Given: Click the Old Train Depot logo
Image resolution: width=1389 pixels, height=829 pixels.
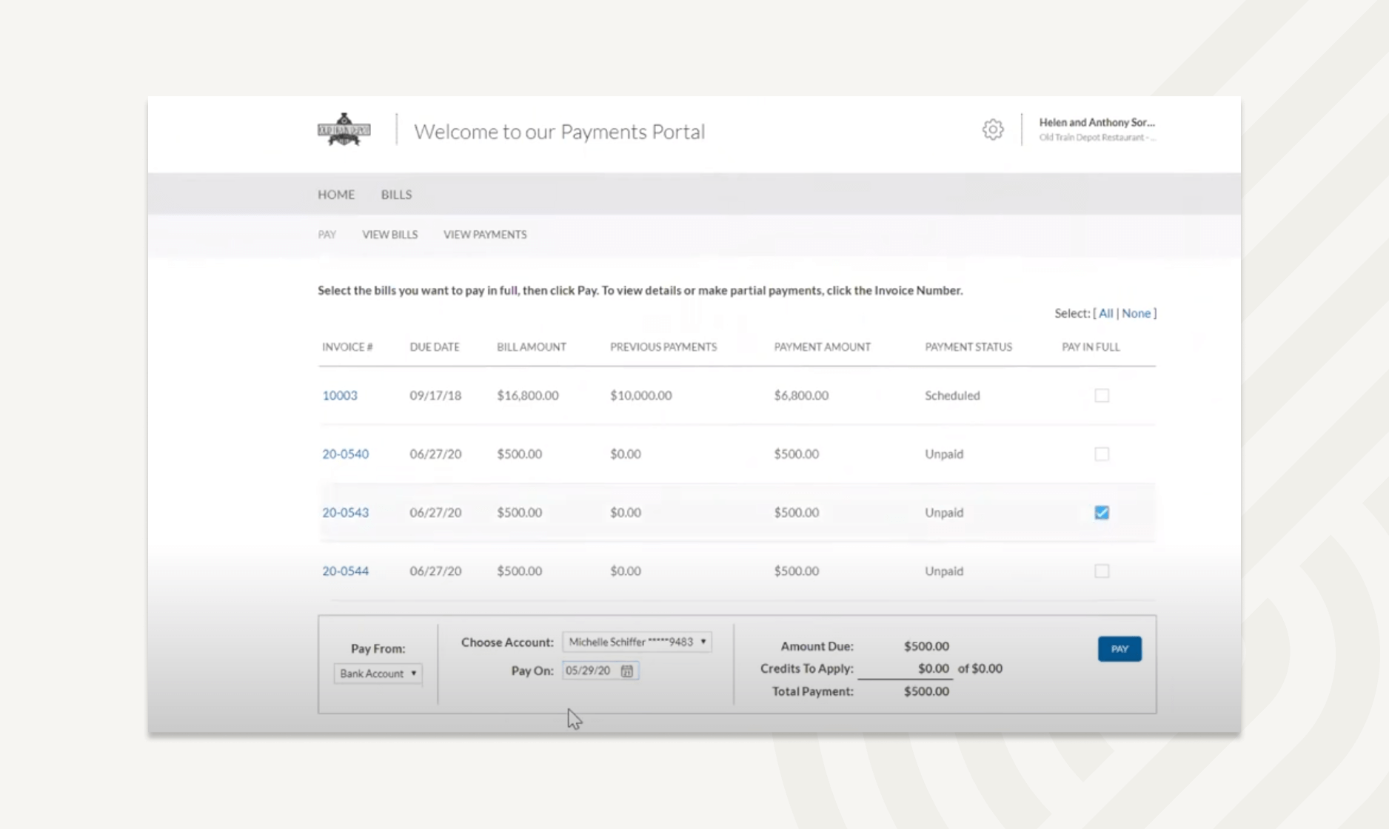Looking at the screenshot, I should tap(344, 130).
